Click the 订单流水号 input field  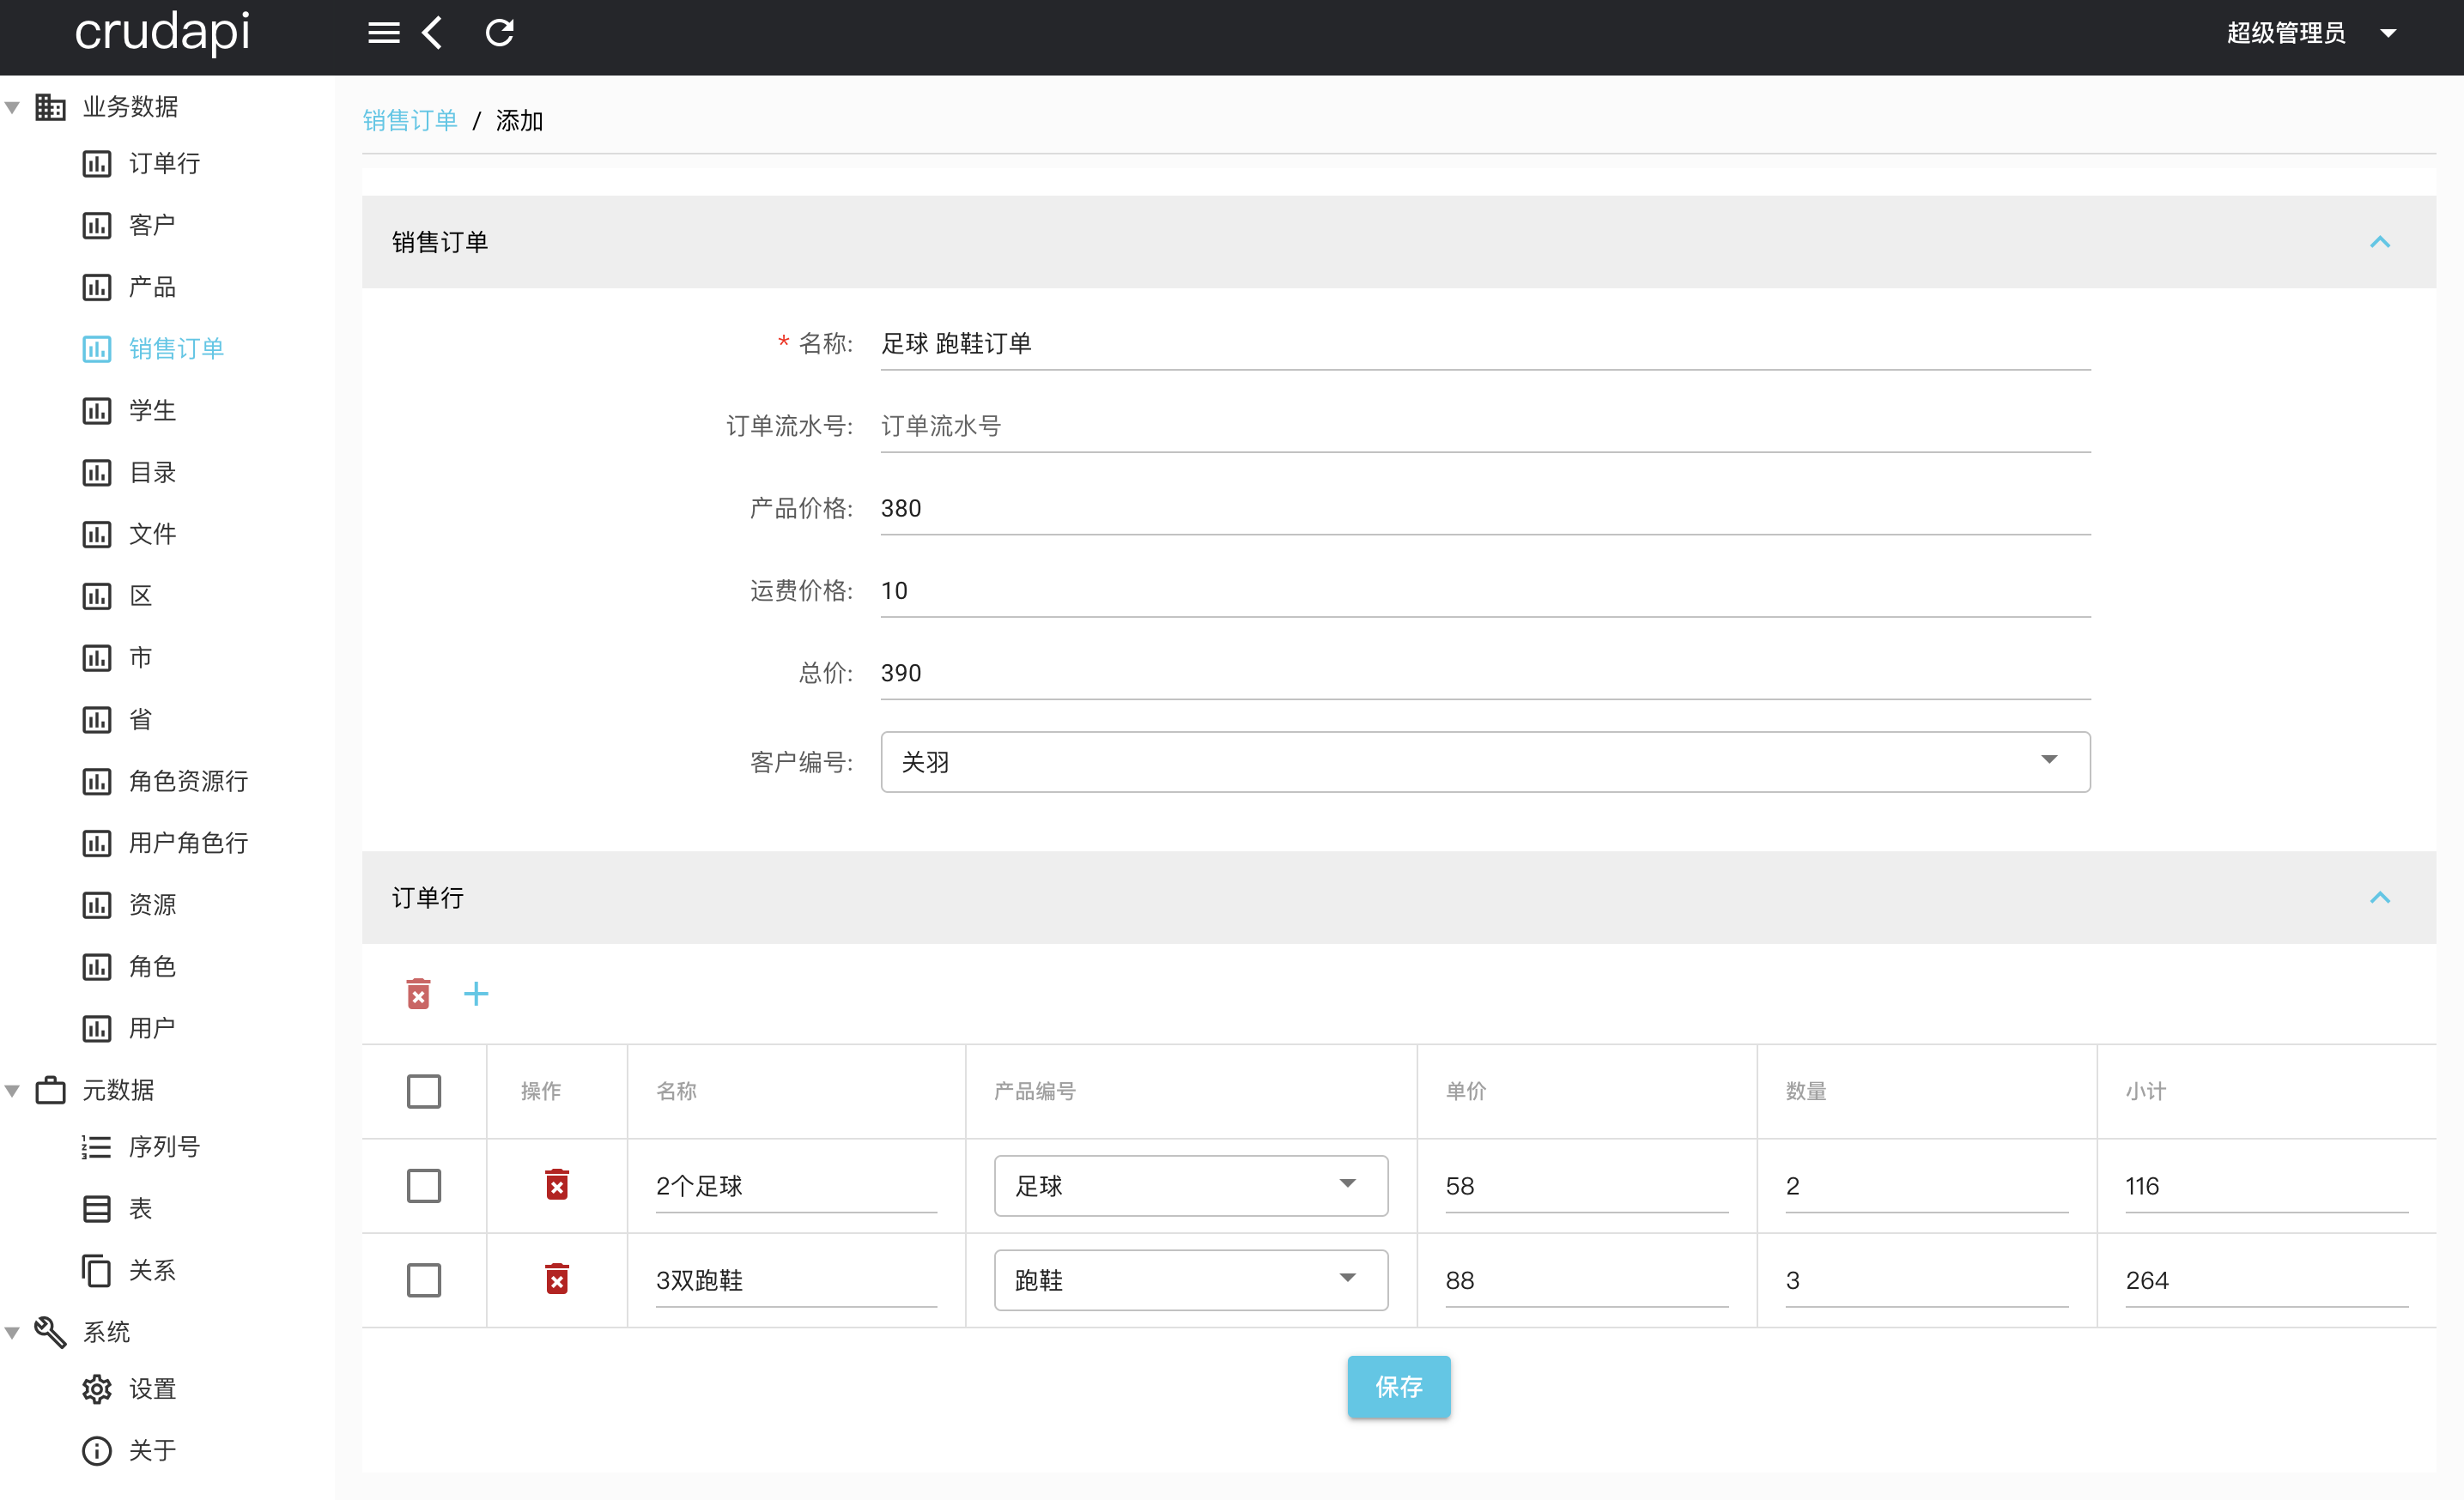(1484, 426)
